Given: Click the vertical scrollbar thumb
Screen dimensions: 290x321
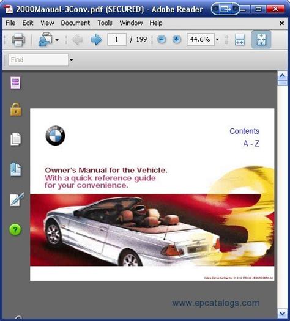Looking at the screenshot, I should tap(283, 83).
